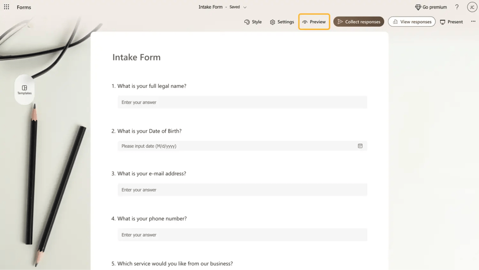The image size is (479, 270).
Task: Open form Settings gear
Action: click(282, 22)
